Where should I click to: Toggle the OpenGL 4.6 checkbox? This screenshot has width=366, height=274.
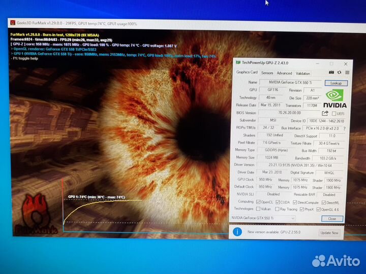318,210
